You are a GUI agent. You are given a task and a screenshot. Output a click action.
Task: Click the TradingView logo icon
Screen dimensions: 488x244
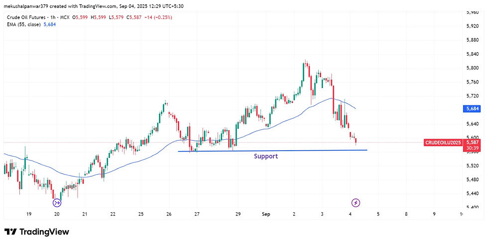click(x=11, y=232)
